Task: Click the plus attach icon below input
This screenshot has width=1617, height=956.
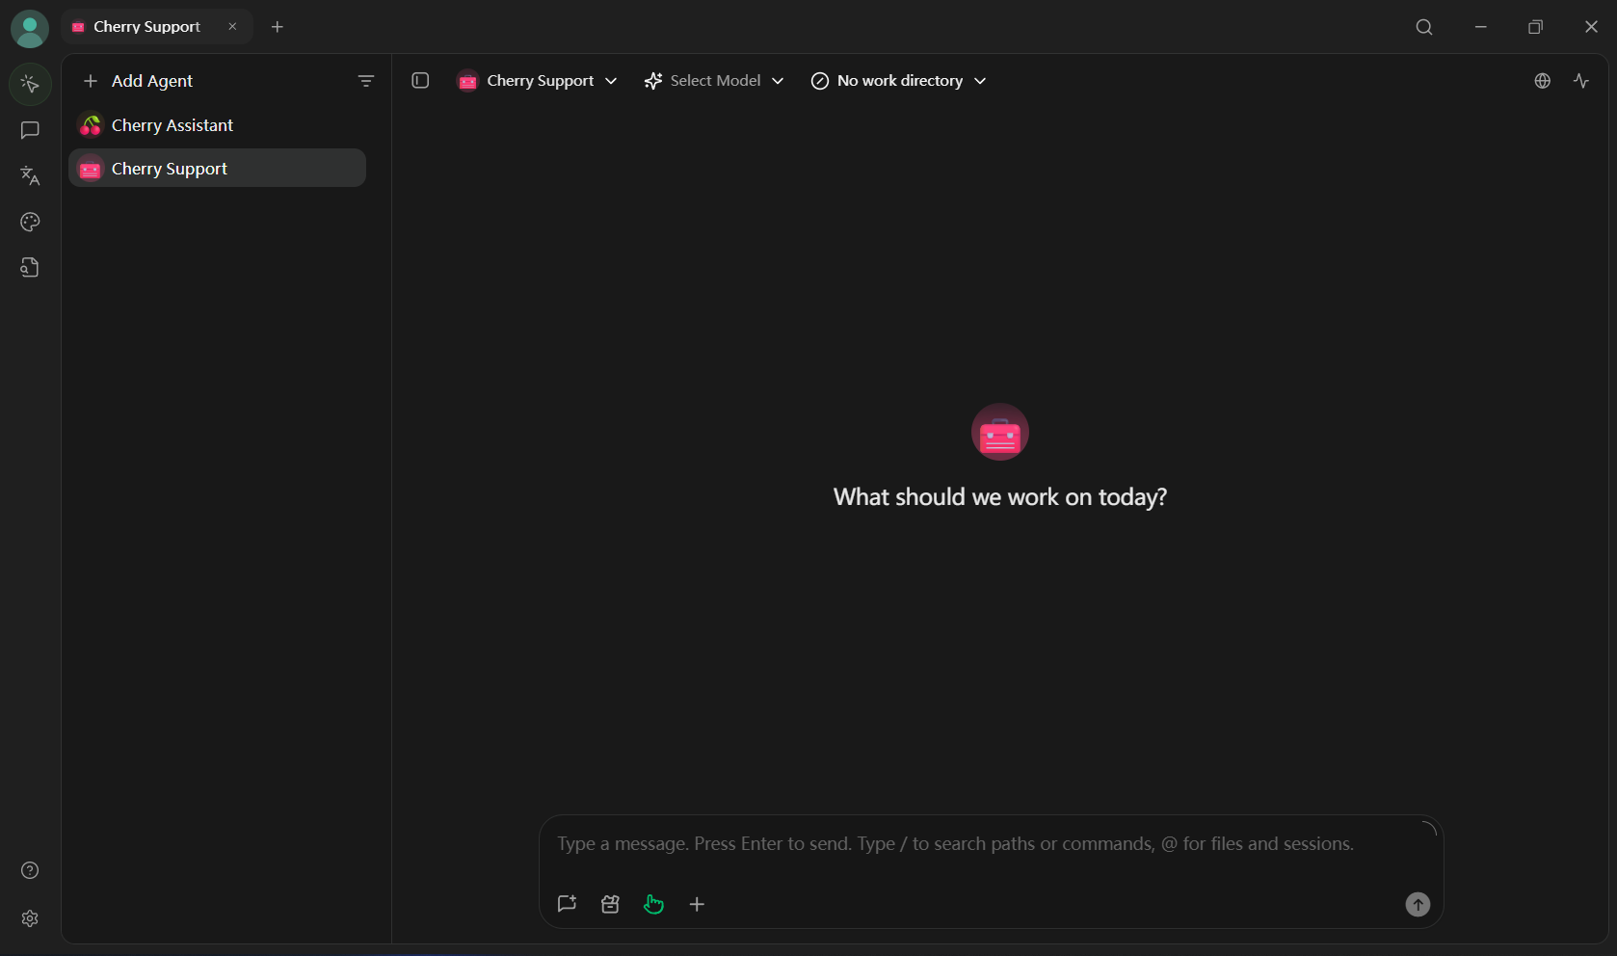Action: click(x=697, y=904)
